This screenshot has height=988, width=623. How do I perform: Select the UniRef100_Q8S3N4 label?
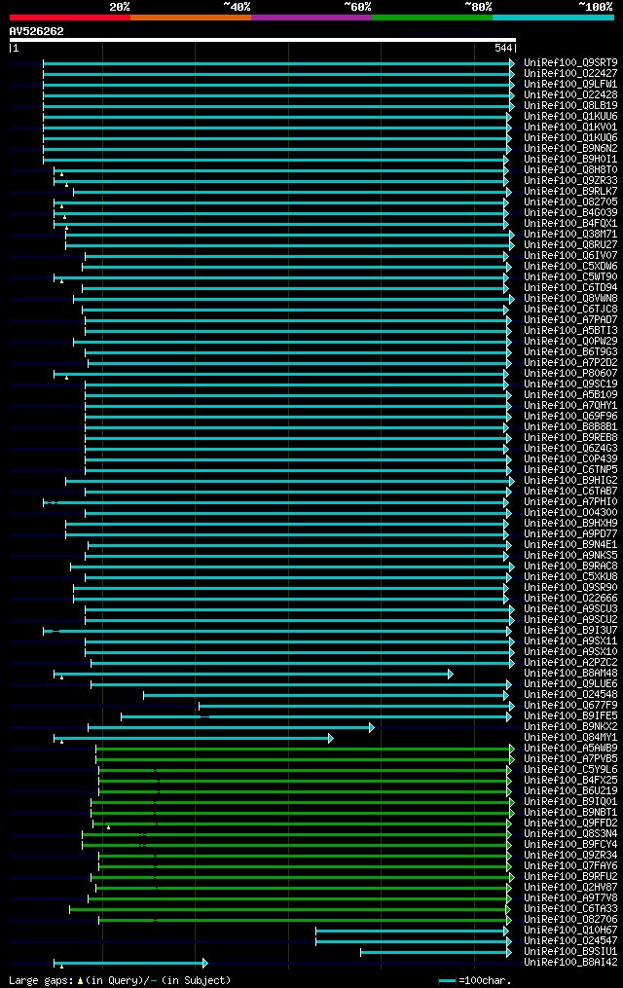[x=570, y=834]
